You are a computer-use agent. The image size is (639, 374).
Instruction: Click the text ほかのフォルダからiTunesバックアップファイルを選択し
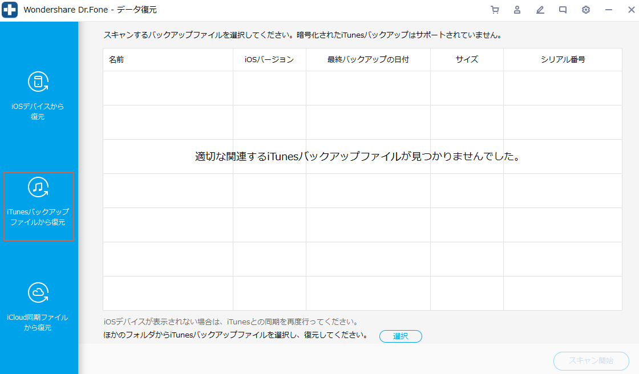pos(236,335)
